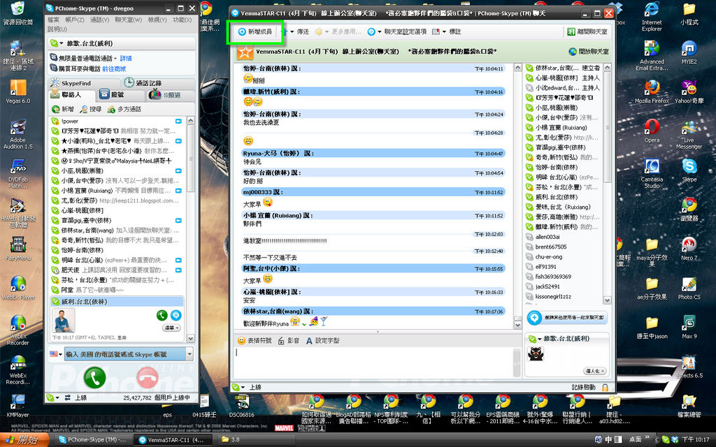The image size is (716, 447).
Task: Open the 選單 menu on contact card
Action: click(171, 328)
